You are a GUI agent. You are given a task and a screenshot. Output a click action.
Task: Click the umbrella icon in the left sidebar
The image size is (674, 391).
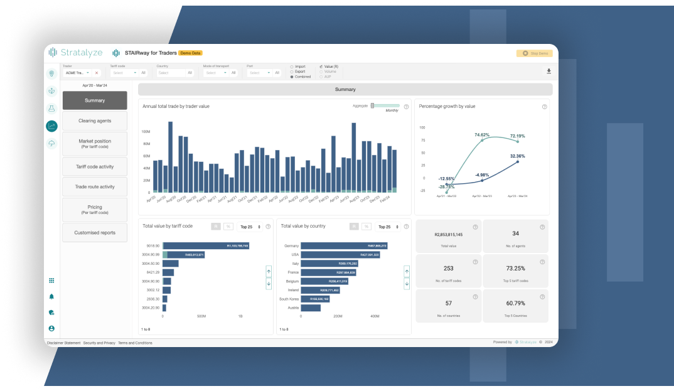pyautogui.click(x=51, y=144)
